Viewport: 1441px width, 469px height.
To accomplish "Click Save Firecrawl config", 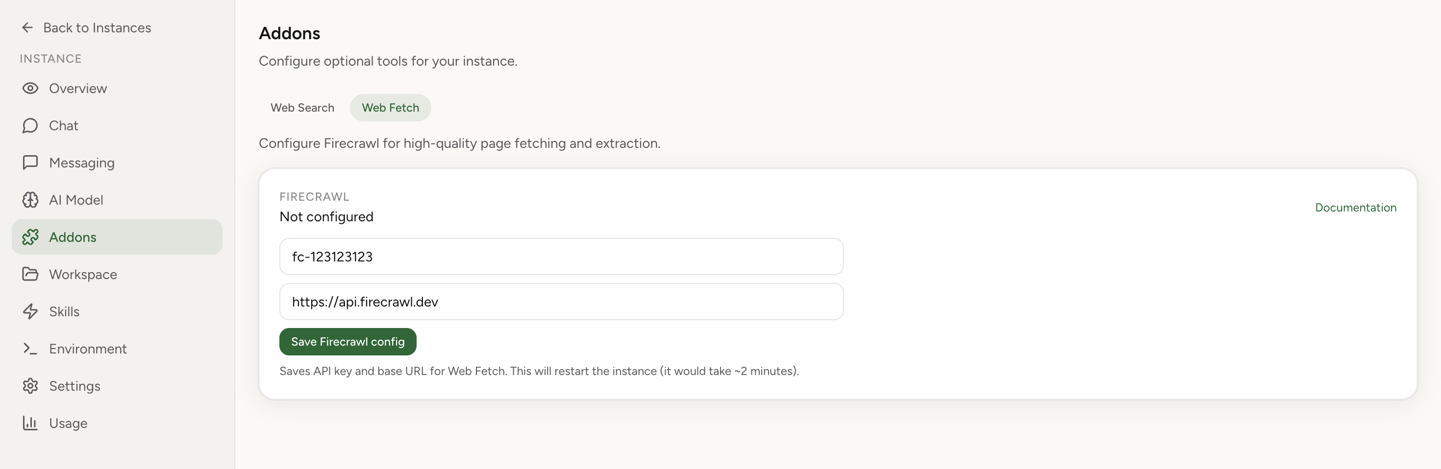I will [x=348, y=341].
